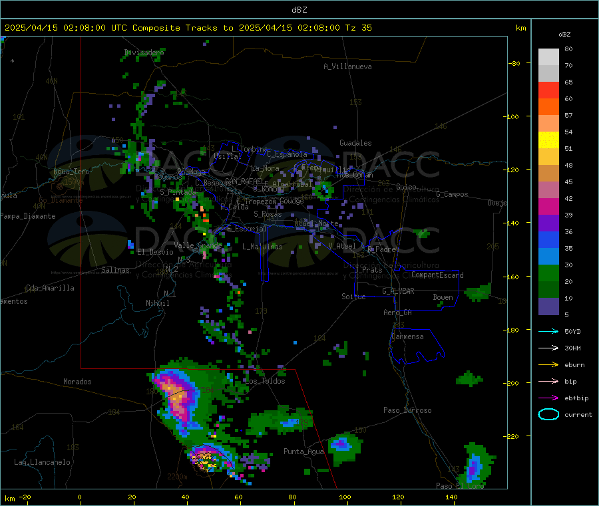
Task: Click the circled storm core south of Morados
Action: pyautogui.click(x=208, y=459)
